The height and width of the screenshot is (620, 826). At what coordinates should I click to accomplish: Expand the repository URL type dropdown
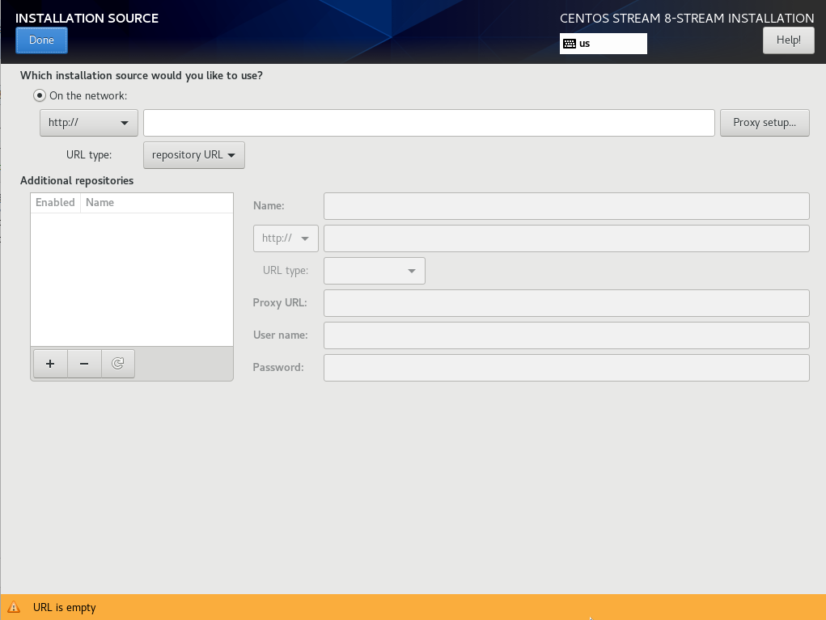point(193,154)
